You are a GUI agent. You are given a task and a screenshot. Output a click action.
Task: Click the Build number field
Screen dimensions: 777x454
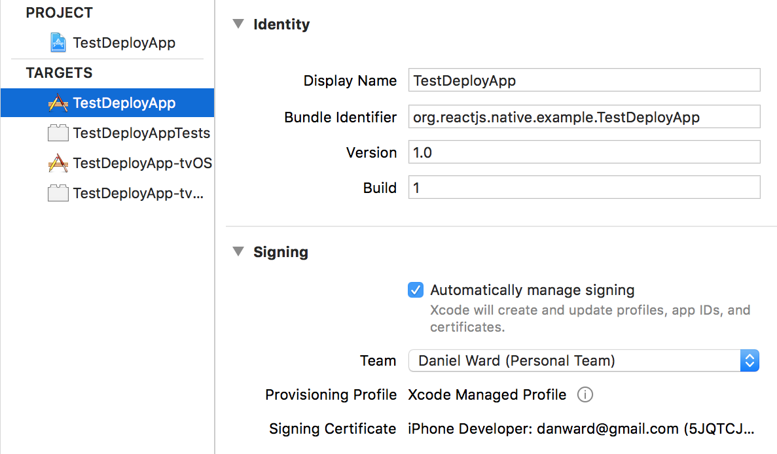(x=584, y=188)
